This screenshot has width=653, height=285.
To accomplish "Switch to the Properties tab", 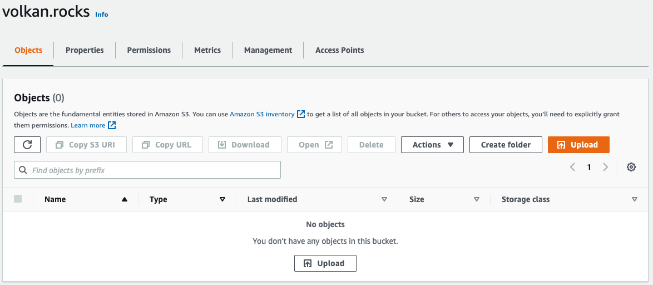I will point(85,50).
